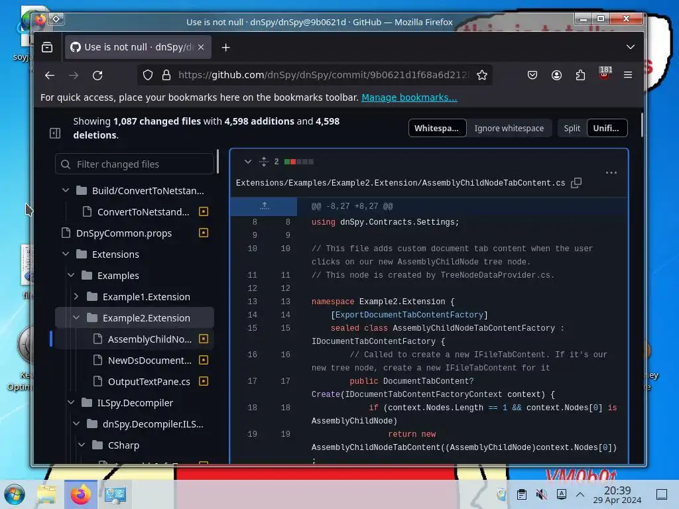Select AssemblyChildNo... file in the tree

pyautogui.click(x=149, y=339)
